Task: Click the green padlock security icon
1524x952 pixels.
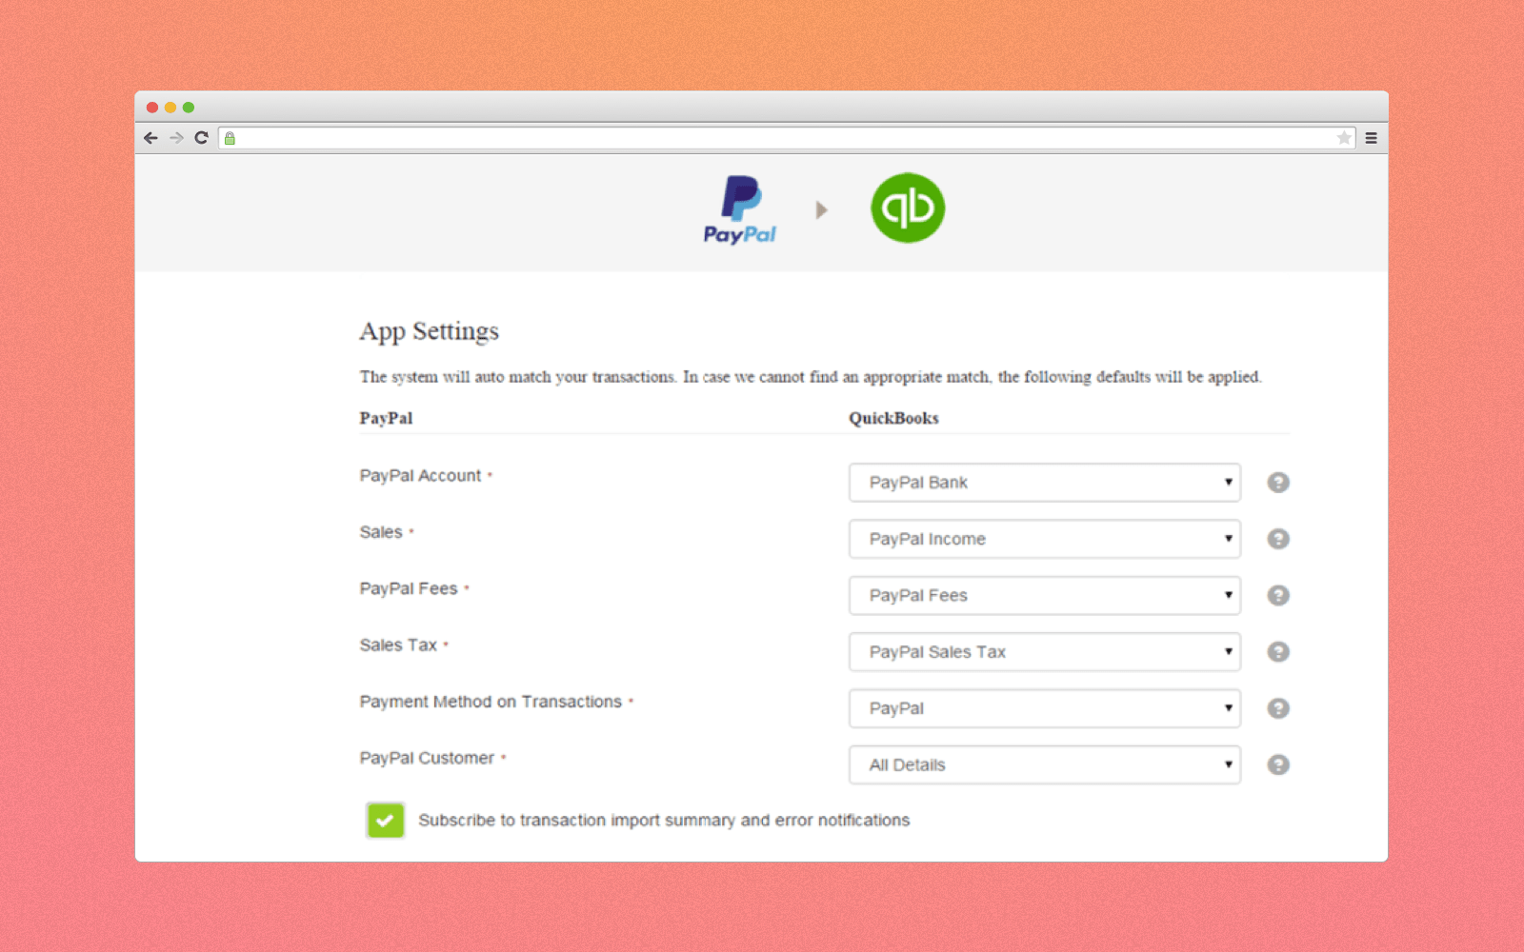Action: pos(230,138)
